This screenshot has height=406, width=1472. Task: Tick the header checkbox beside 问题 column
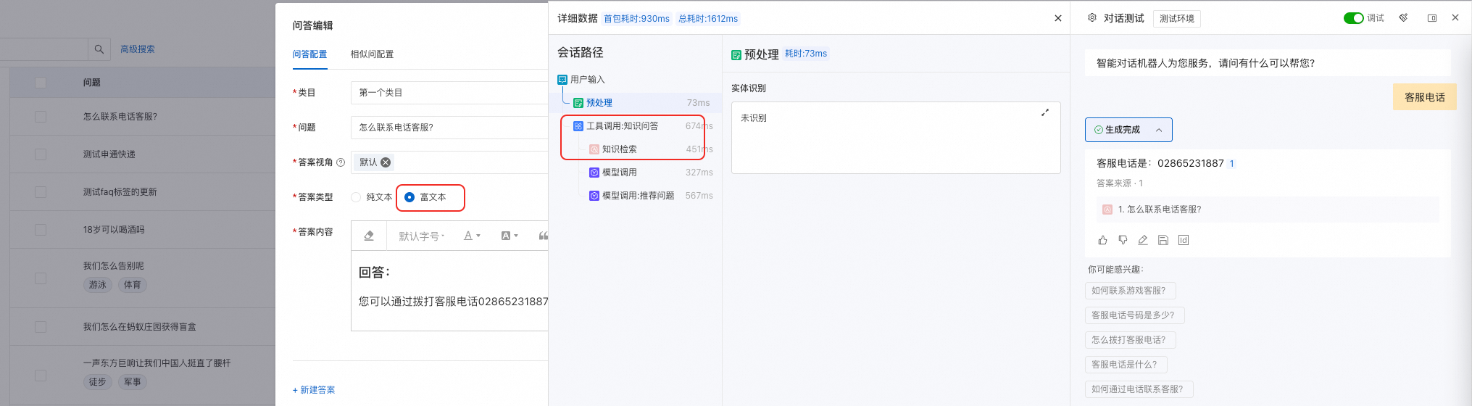[41, 83]
